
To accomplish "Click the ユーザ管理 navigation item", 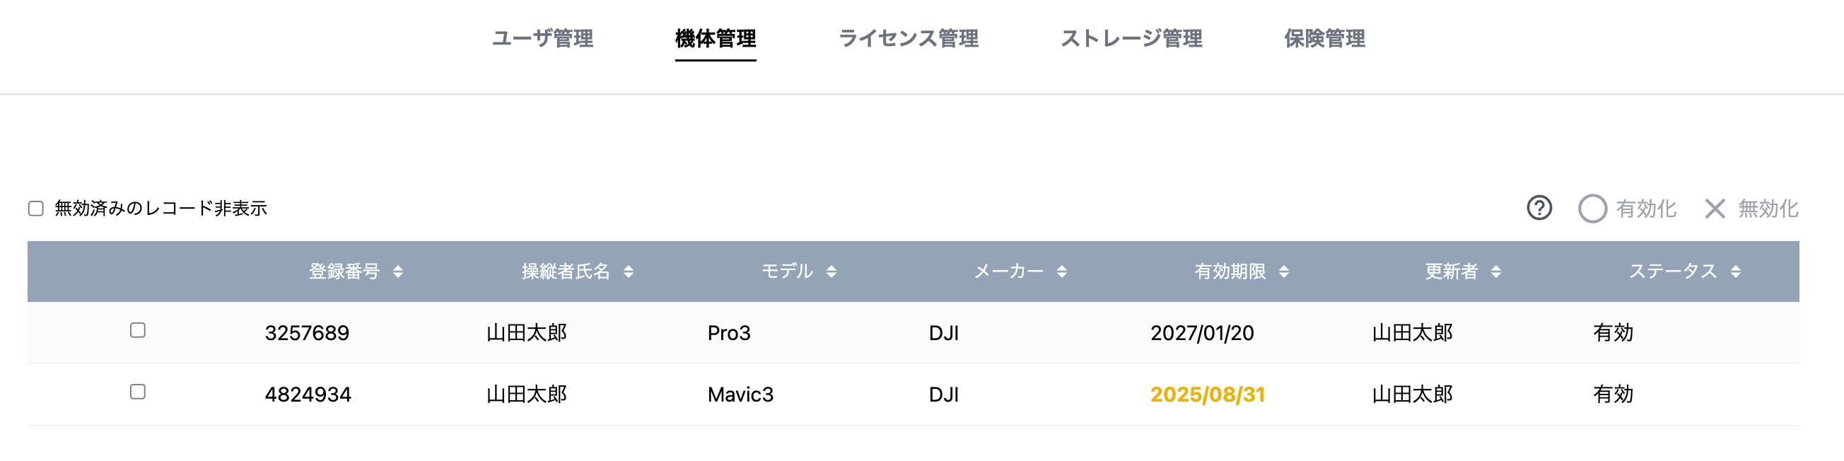I will [542, 40].
